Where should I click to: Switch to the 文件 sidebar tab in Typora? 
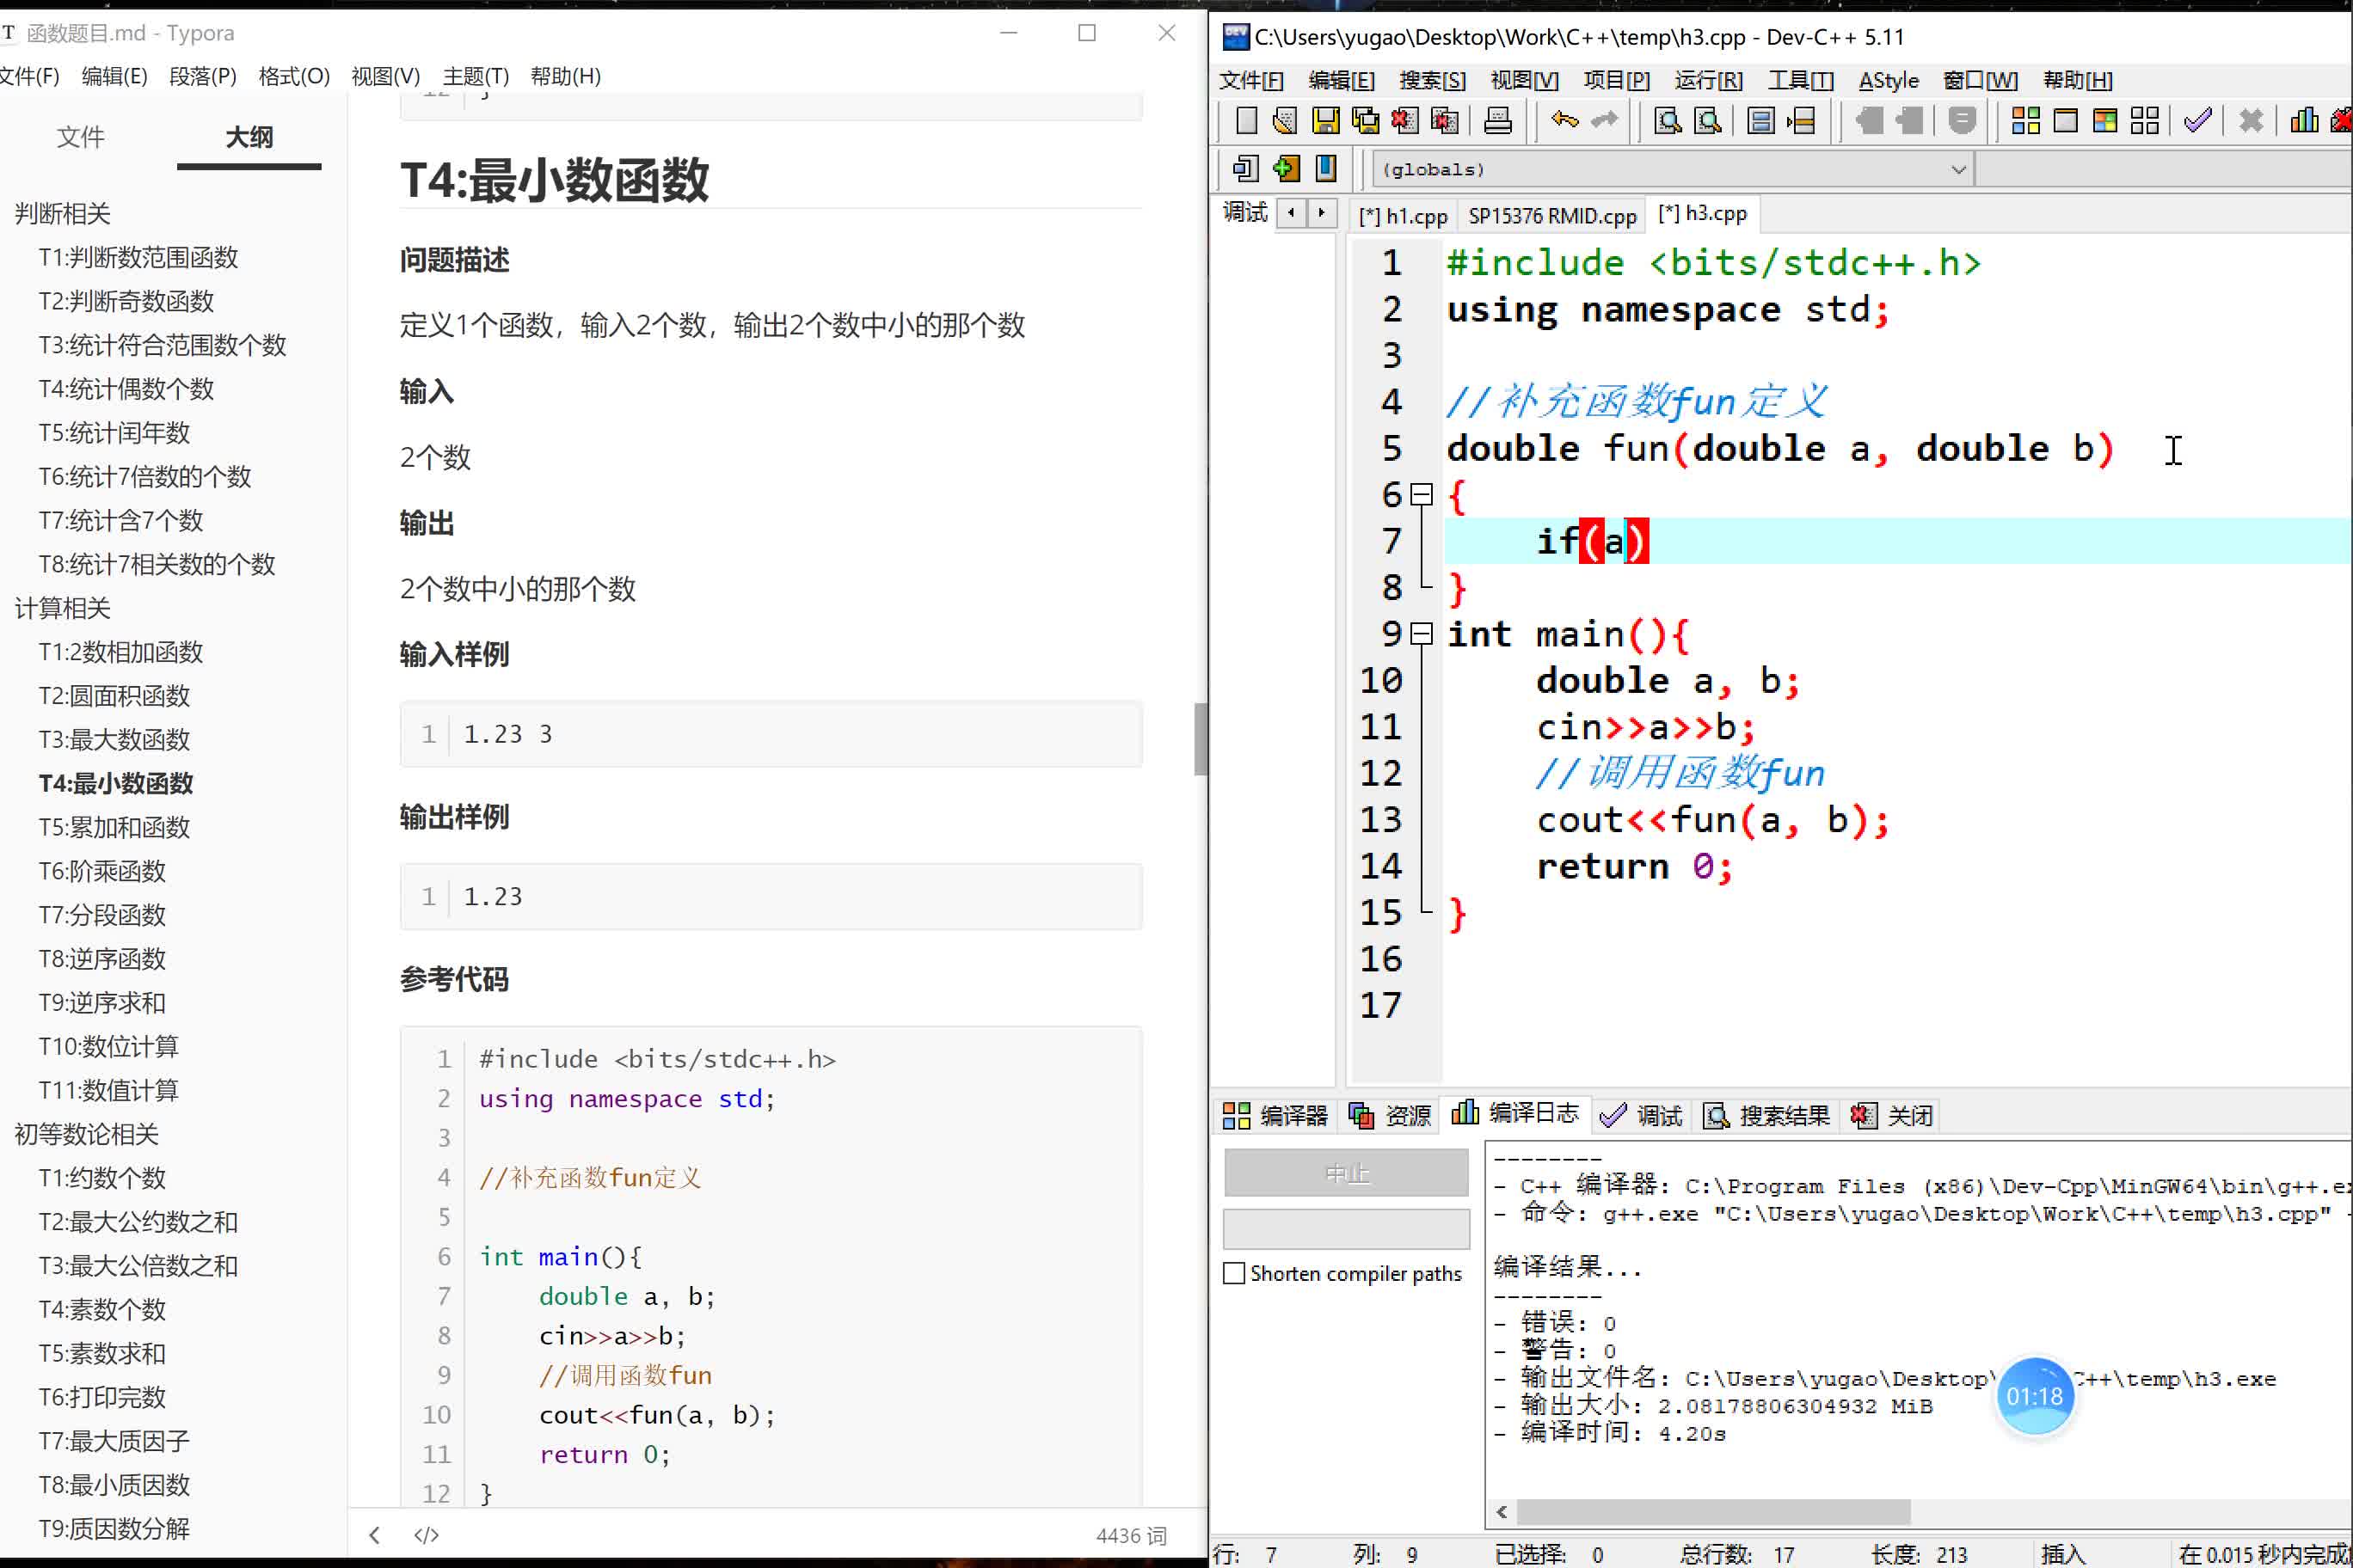[x=80, y=137]
